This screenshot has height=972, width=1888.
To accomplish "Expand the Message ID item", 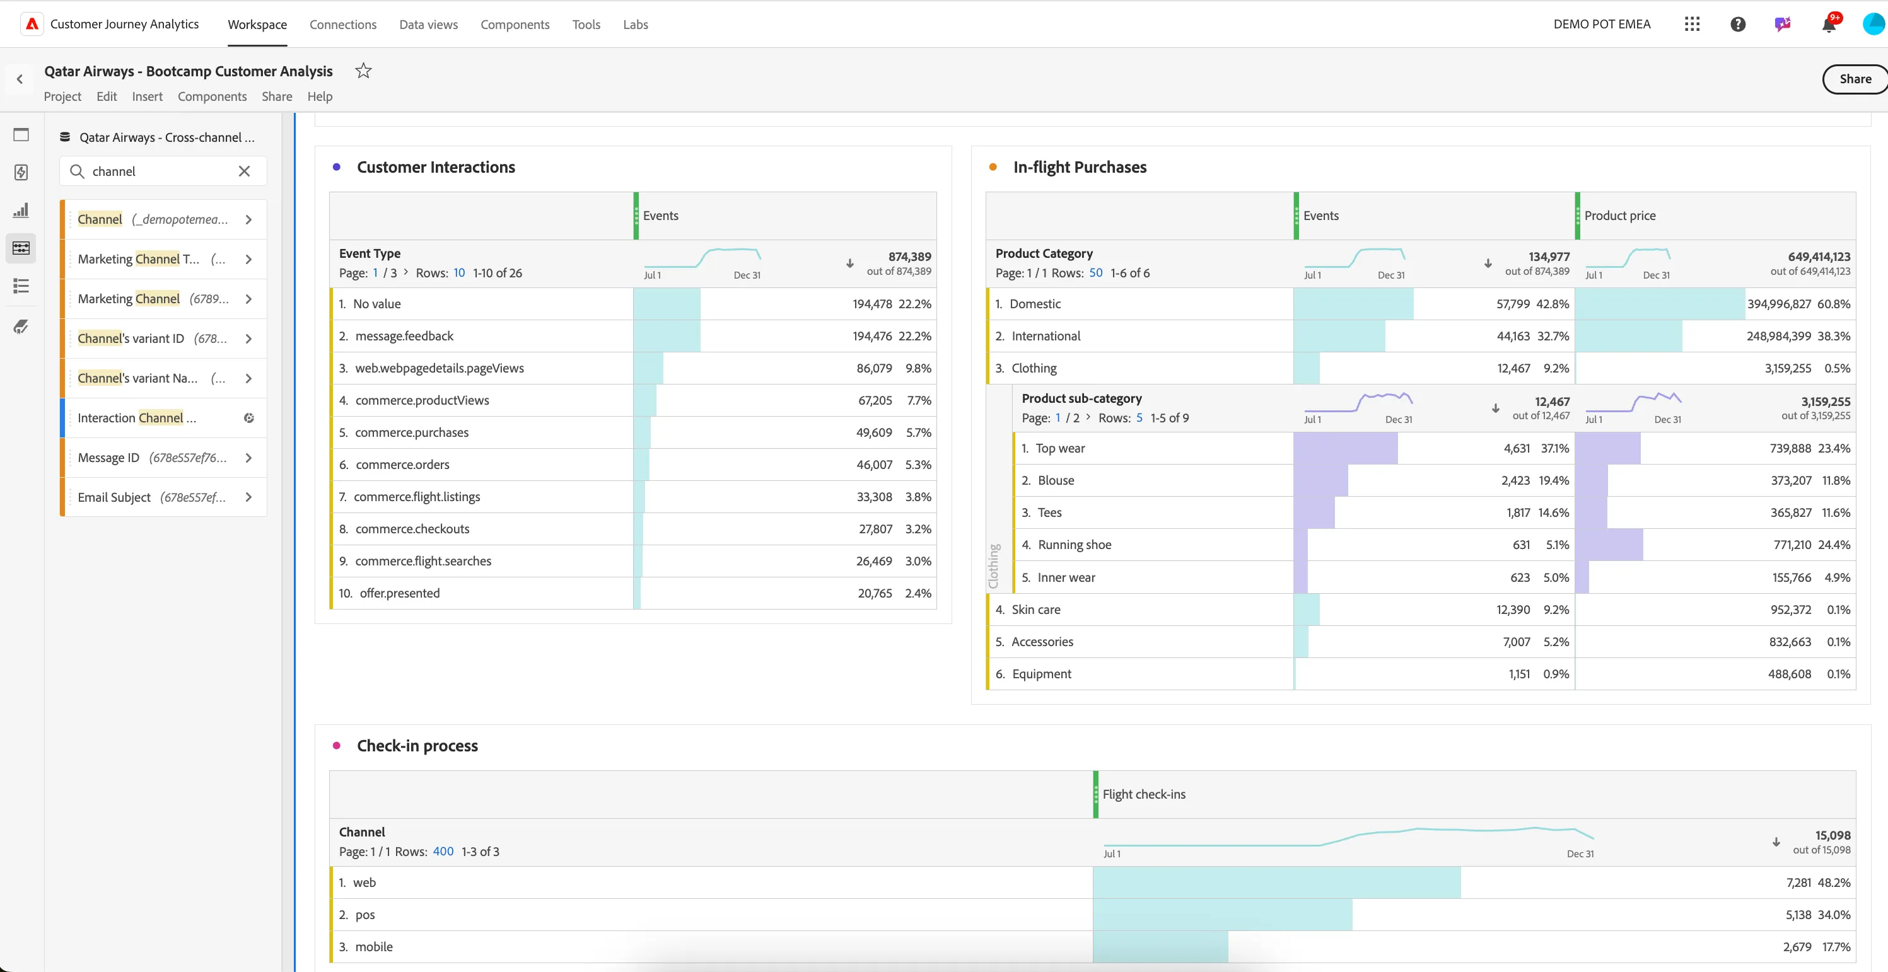I will coord(248,458).
